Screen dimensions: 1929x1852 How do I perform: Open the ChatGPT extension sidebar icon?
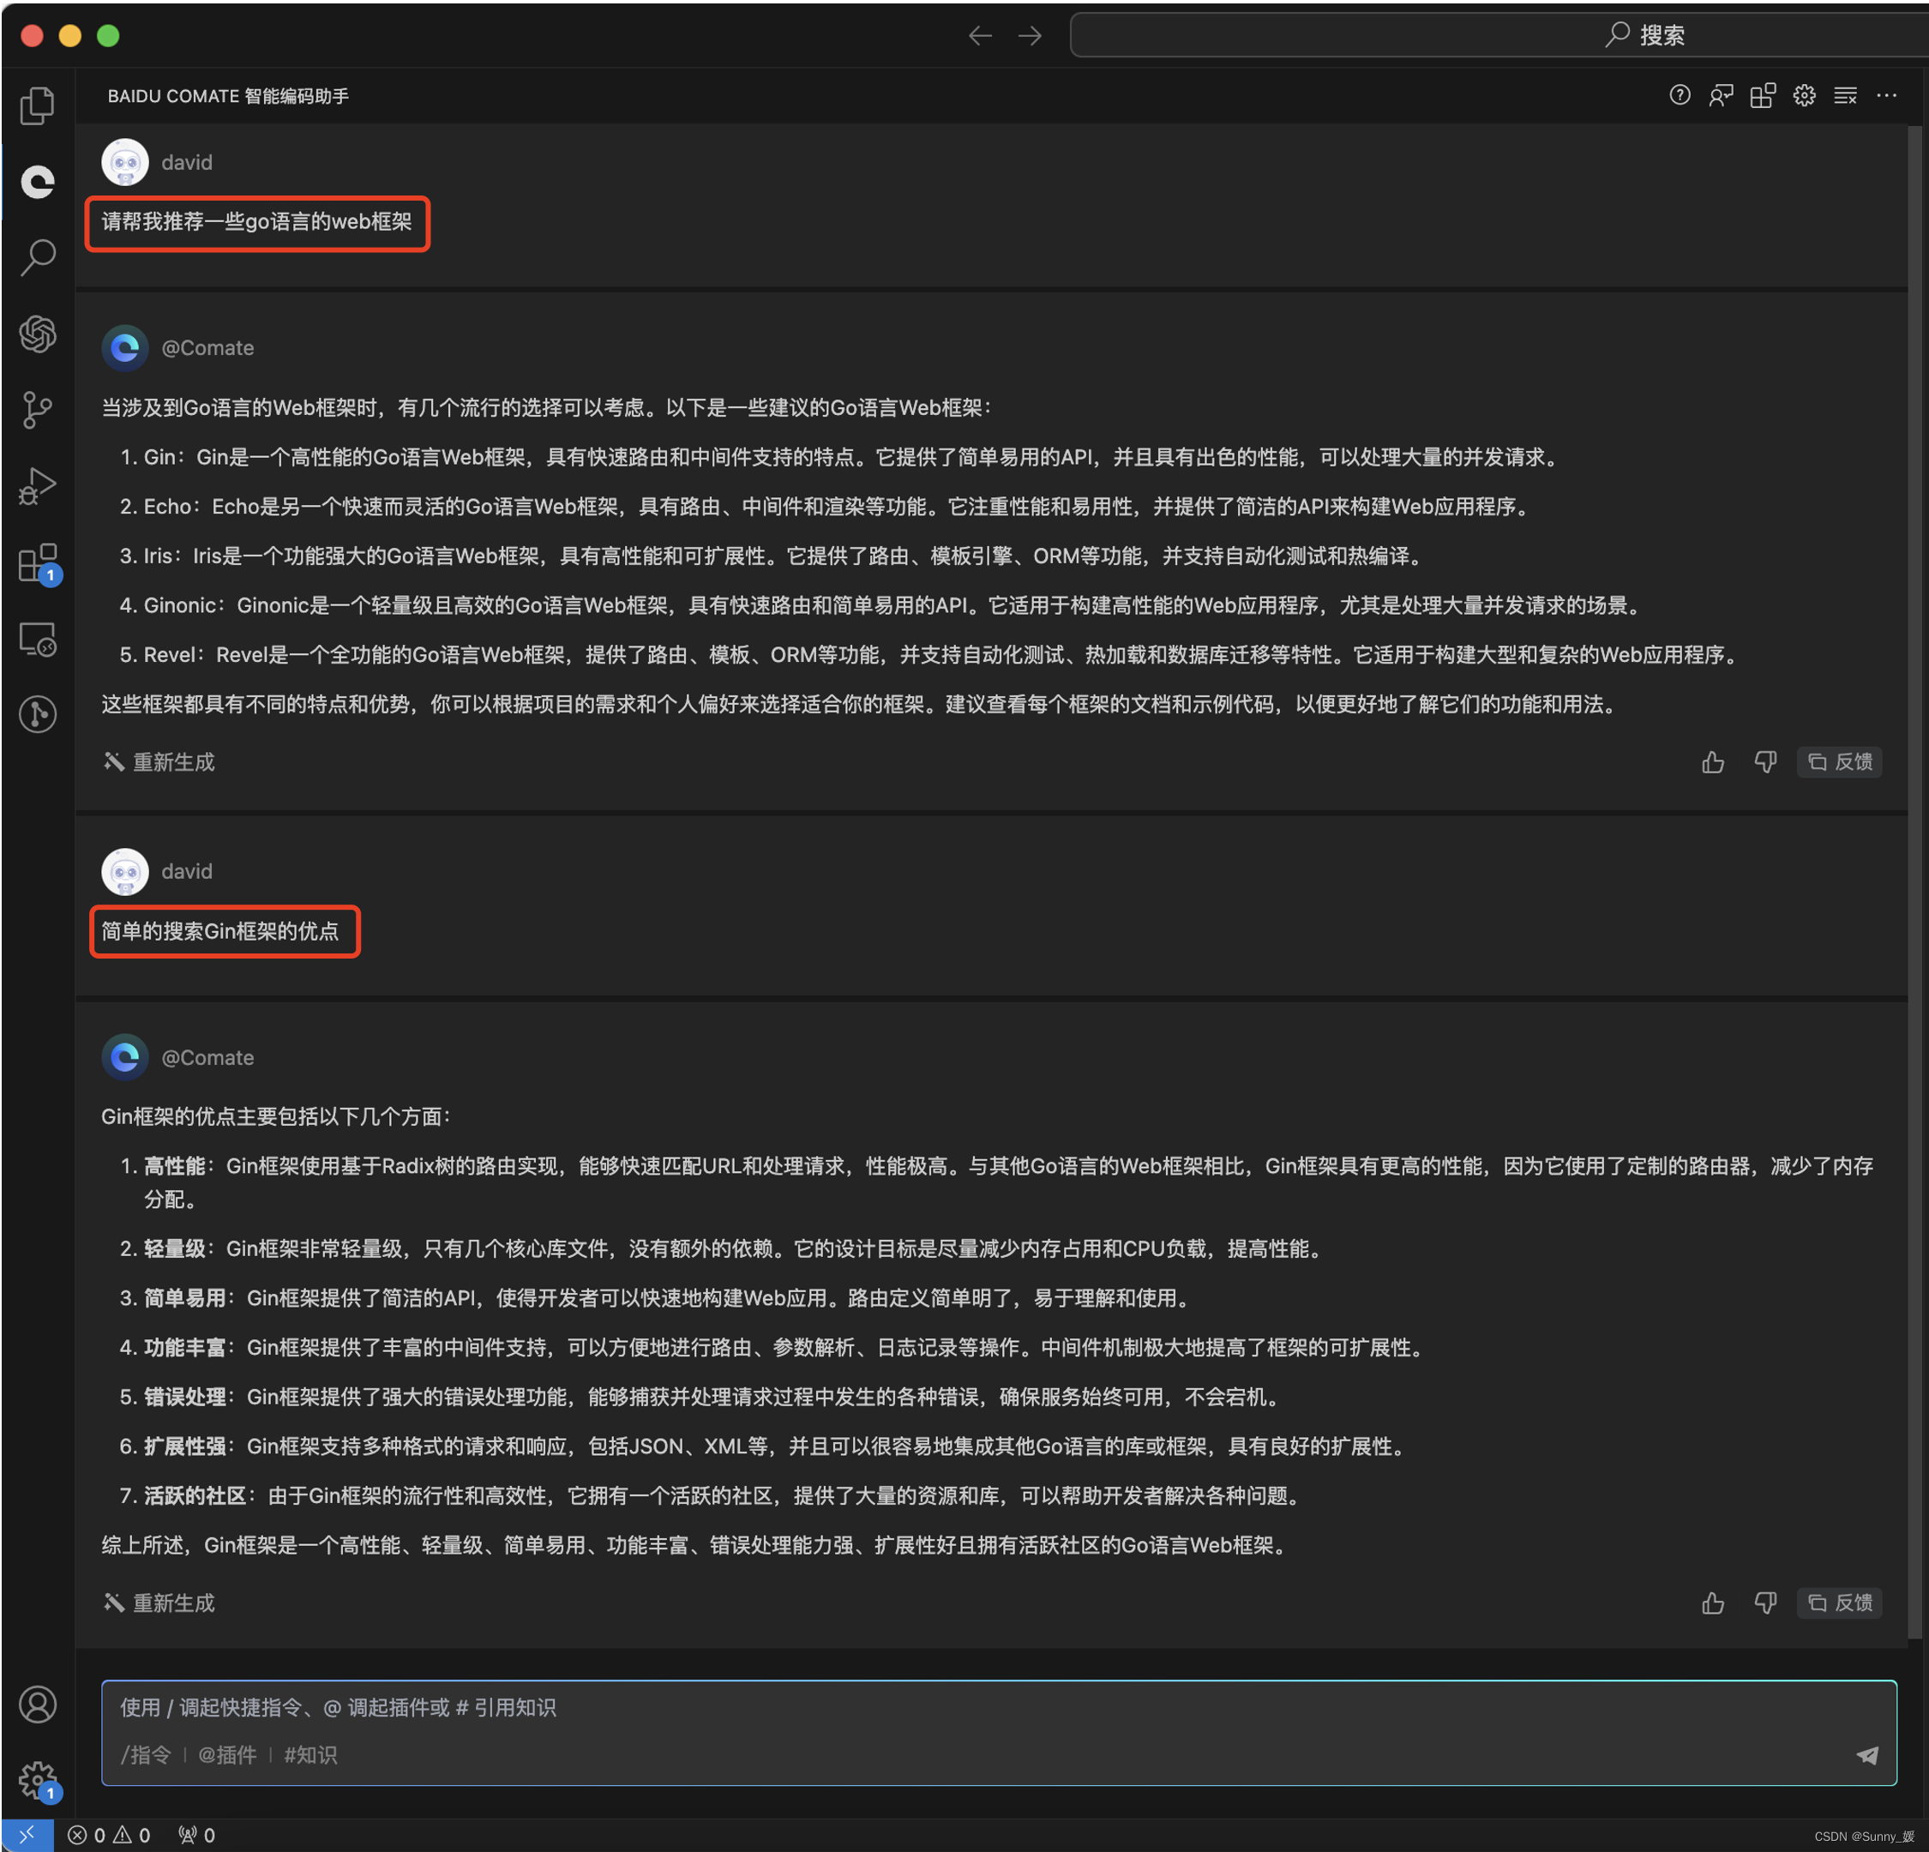coord(38,334)
